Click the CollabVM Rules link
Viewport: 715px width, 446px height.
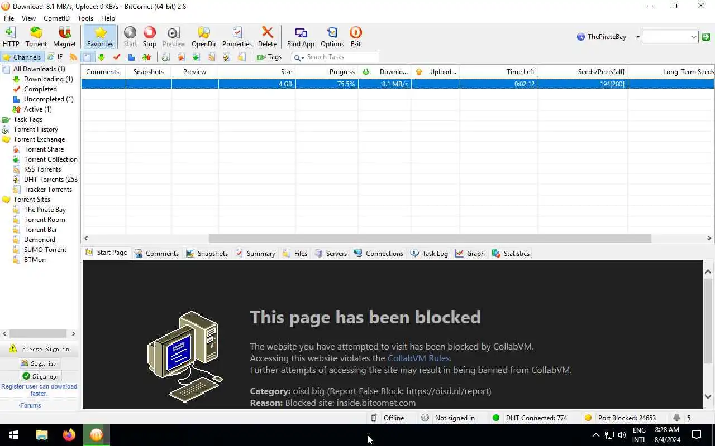point(419,358)
